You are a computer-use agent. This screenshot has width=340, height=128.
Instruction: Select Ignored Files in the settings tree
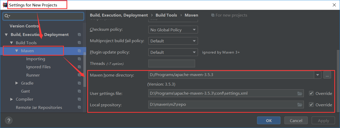38,67
